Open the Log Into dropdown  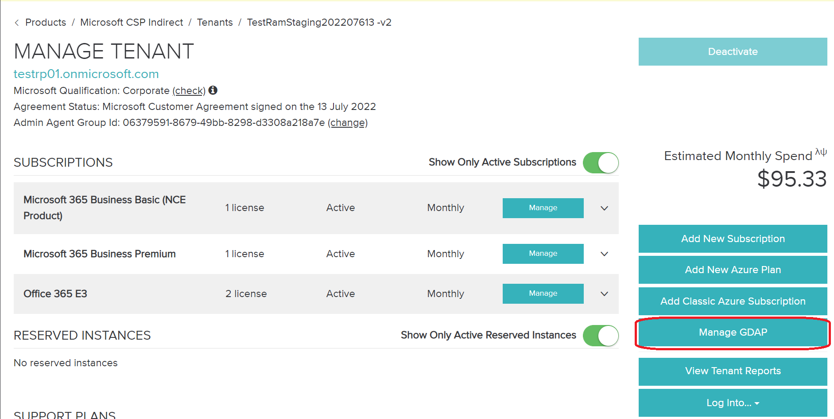point(733,403)
